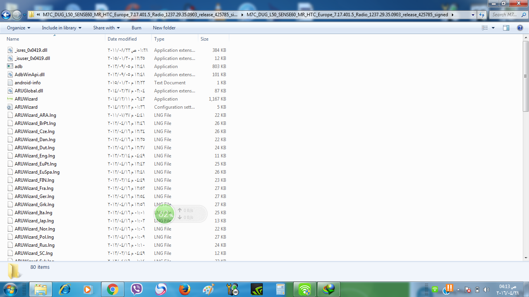Open the Help icon
Screen dimensions: 529x297
[520, 28]
